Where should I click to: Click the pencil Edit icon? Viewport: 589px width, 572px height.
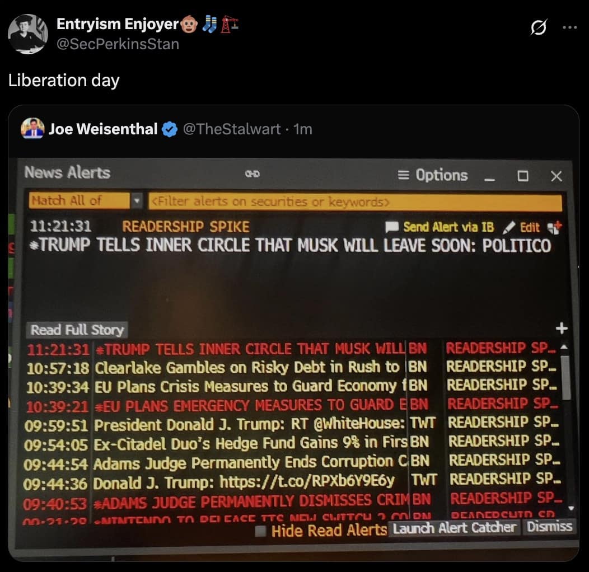coord(508,227)
